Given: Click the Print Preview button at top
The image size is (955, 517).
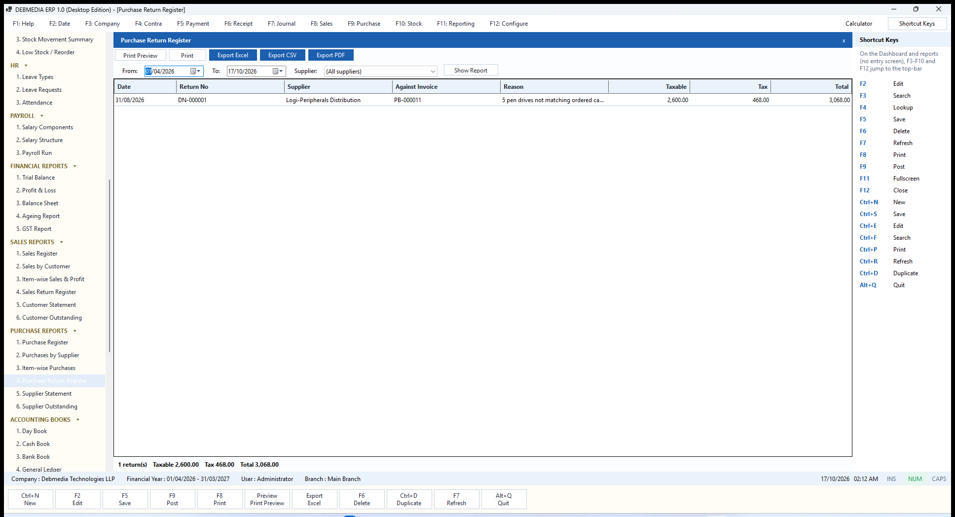Looking at the screenshot, I should tap(140, 55).
